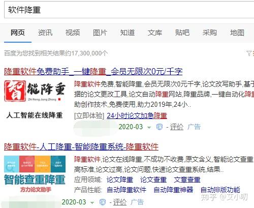Viewport: 254px width, 208px height.
Task: Click the 保 badge icon in first result
Action: click(x=160, y=127)
